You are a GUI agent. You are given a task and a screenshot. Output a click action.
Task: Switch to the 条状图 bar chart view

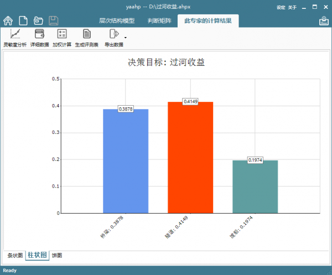(x=15, y=256)
